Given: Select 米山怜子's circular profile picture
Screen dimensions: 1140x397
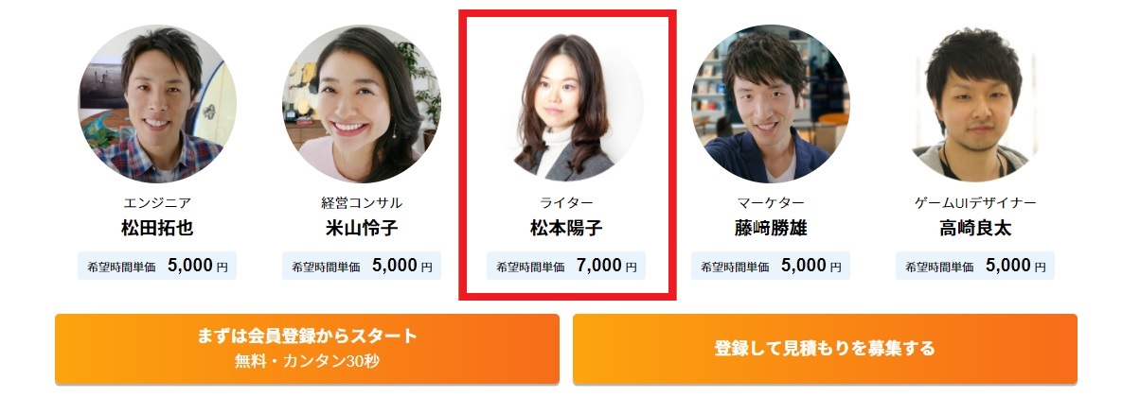Looking at the screenshot, I should point(362,104).
